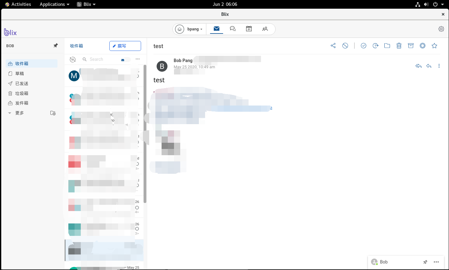Click the magnifier search icon

tap(85, 59)
